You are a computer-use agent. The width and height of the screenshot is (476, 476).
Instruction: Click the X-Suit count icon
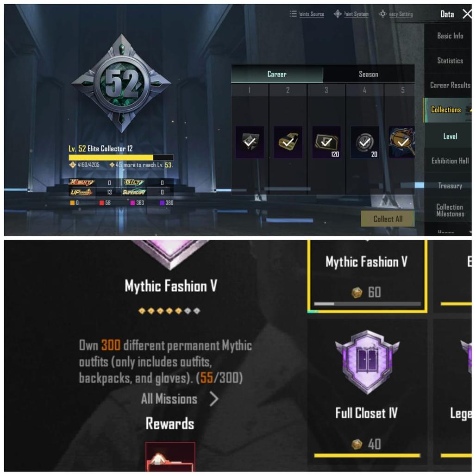(81, 182)
